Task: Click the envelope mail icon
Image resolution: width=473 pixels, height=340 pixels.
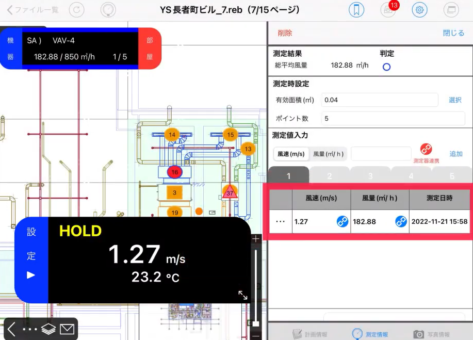Action: coord(67,329)
